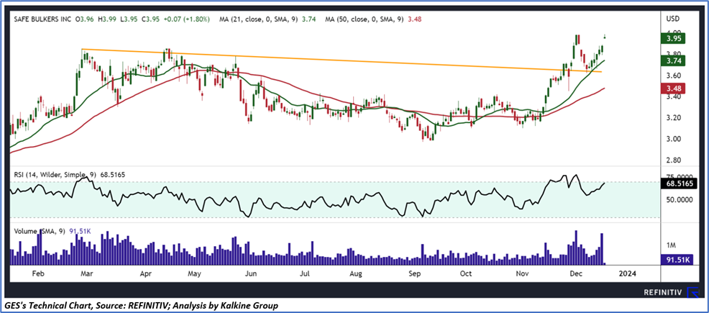Click the 3.20 price axis label
The width and height of the screenshot is (709, 313).
[x=673, y=118]
